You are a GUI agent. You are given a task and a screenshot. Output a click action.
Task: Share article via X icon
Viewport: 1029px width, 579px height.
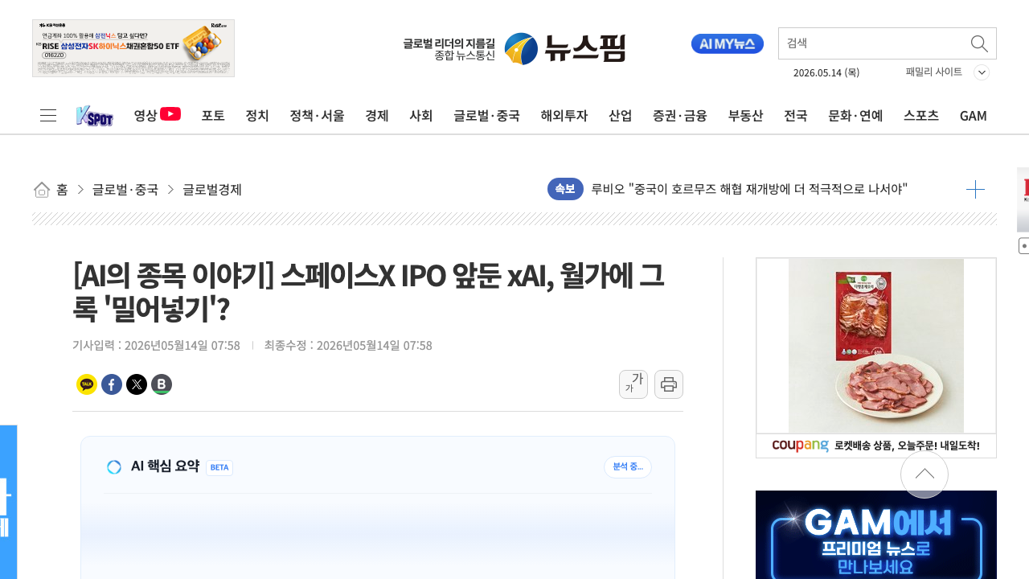point(137,384)
